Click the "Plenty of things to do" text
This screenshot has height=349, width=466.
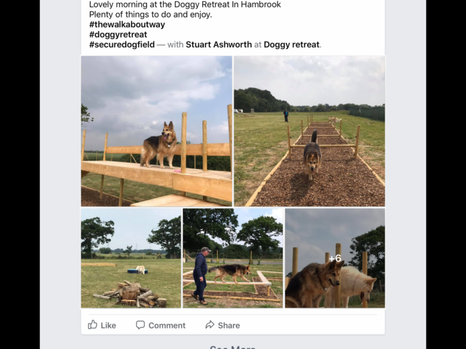pos(150,15)
